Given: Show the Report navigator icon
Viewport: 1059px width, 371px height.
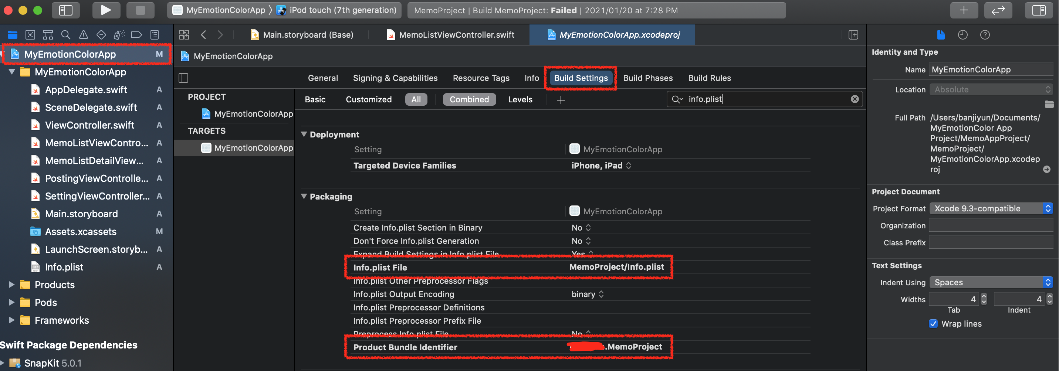Looking at the screenshot, I should pyautogui.click(x=155, y=35).
